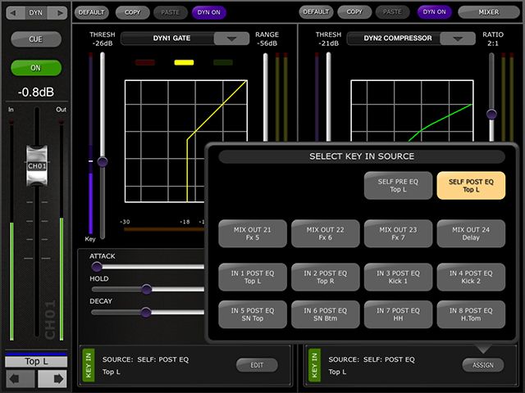
Task: Click the Top L channel name field
Action: (x=36, y=361)
